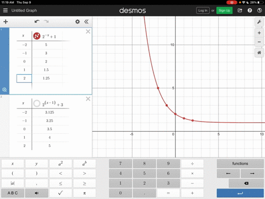265x199 pixels.
Task: Tap the plus key on keypad
Action: [x=192, y=193]
